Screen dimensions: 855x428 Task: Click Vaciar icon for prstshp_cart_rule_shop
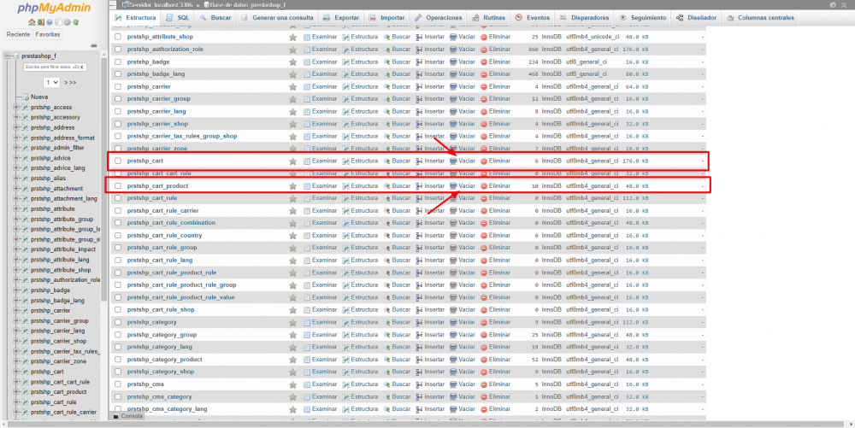click(453, 310)
